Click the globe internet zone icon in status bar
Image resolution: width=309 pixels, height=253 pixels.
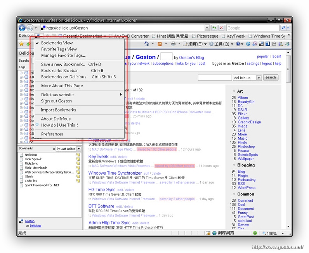tap(214, 233)
